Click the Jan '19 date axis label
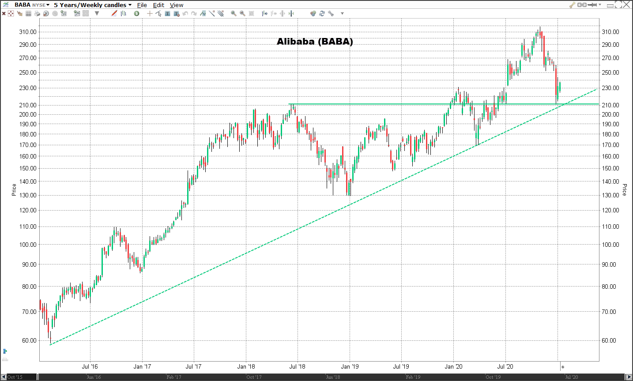Screen dimensions: 633x381 (350, 366)
